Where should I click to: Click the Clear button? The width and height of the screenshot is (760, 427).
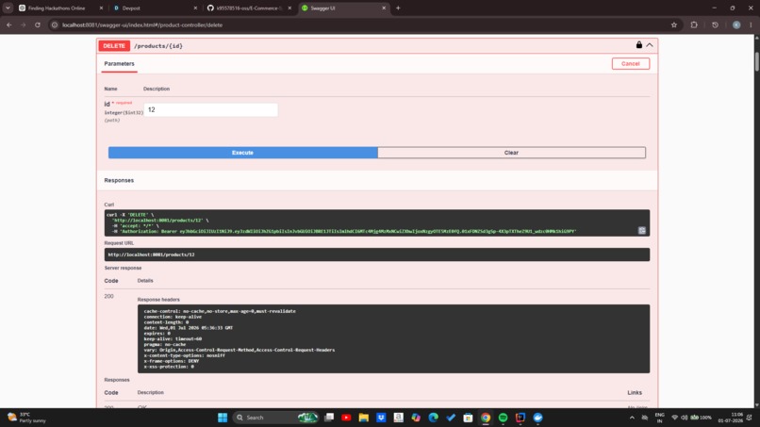pyautogui.click(x=511, y=153)
